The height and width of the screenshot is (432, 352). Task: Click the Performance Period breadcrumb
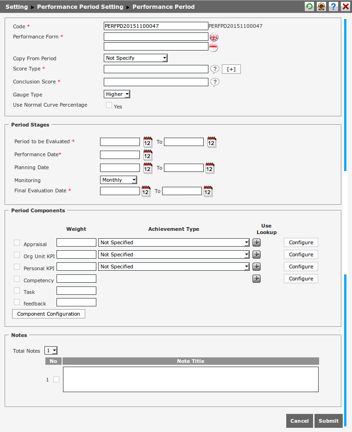point(163,6)
